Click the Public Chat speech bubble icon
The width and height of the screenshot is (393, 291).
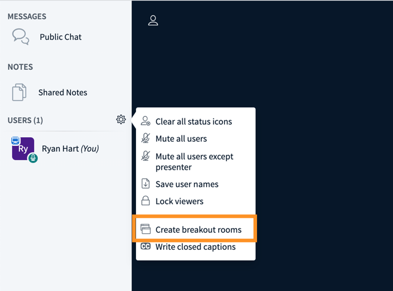(21, 37)
